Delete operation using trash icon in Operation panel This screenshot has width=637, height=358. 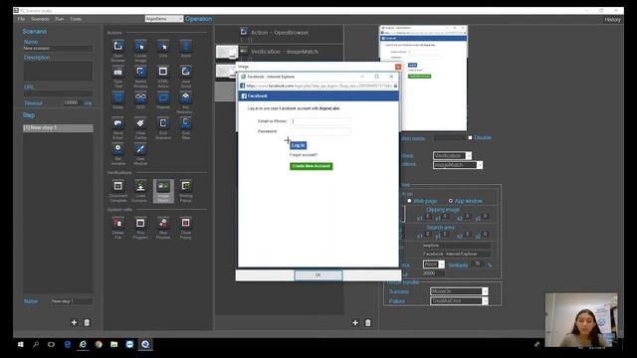click(x=367, y=322)
